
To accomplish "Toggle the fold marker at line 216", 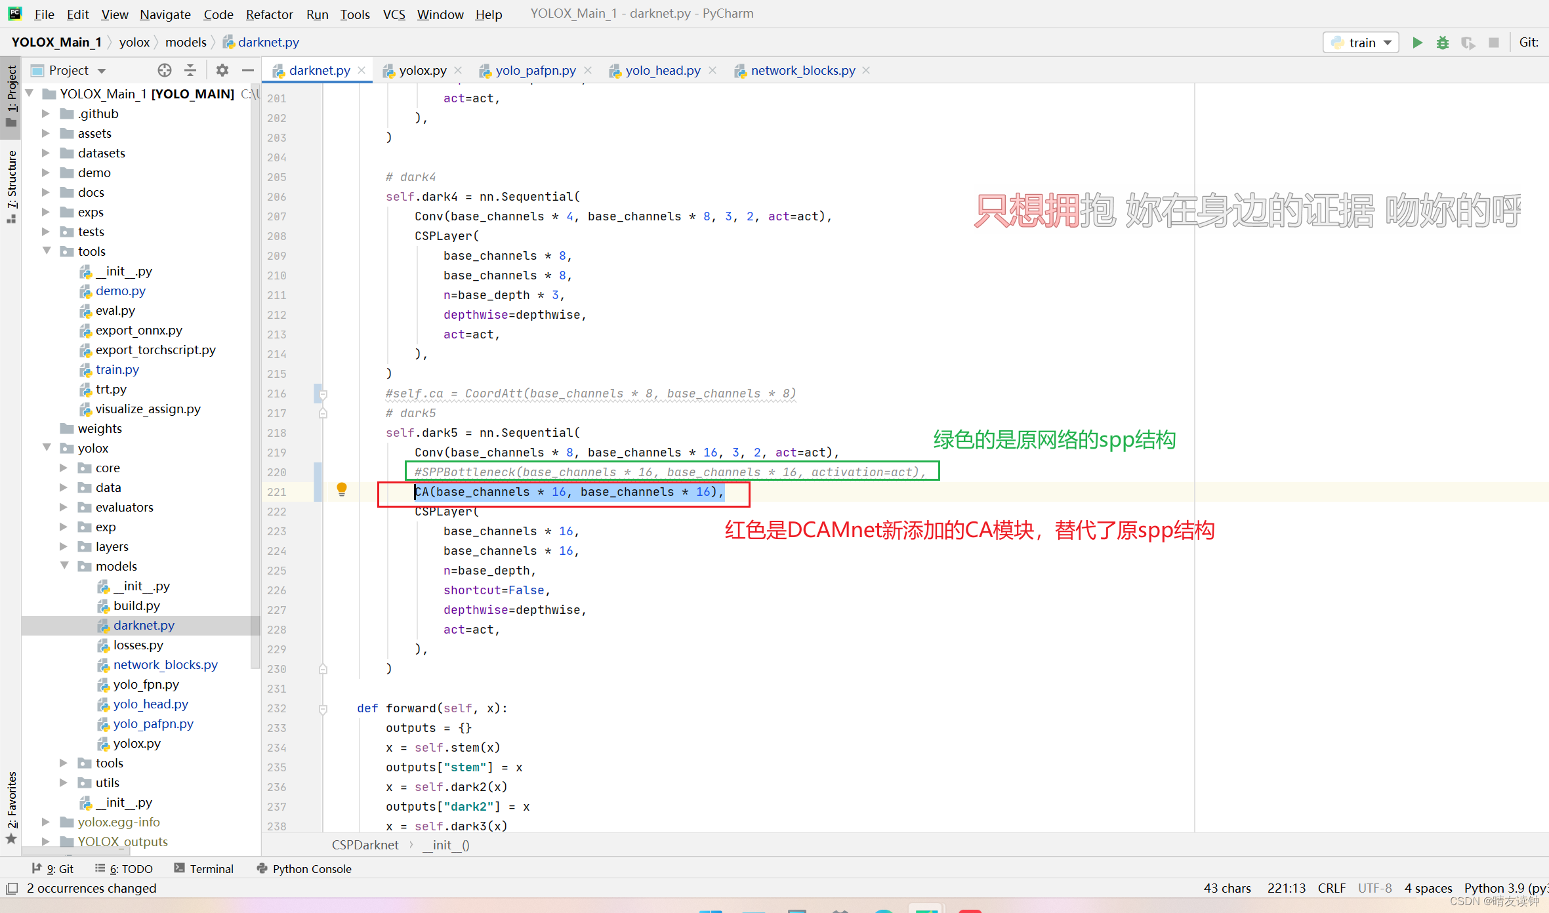I will point(323,394).
